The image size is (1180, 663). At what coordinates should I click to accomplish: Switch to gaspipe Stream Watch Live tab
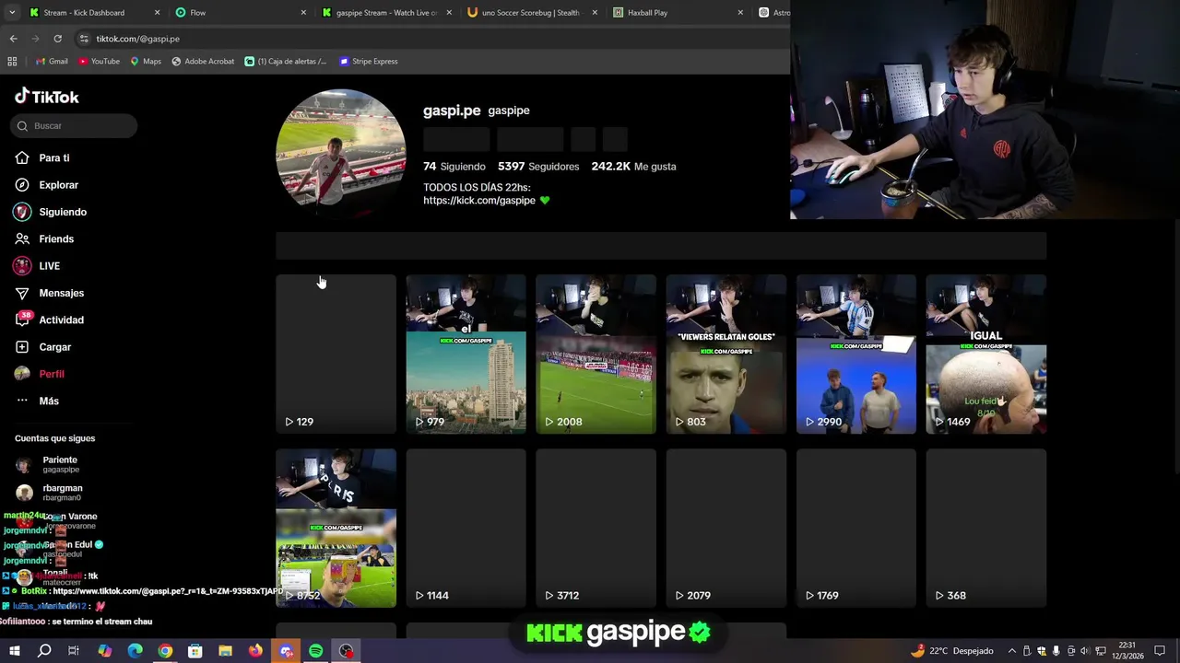(385, 13)
